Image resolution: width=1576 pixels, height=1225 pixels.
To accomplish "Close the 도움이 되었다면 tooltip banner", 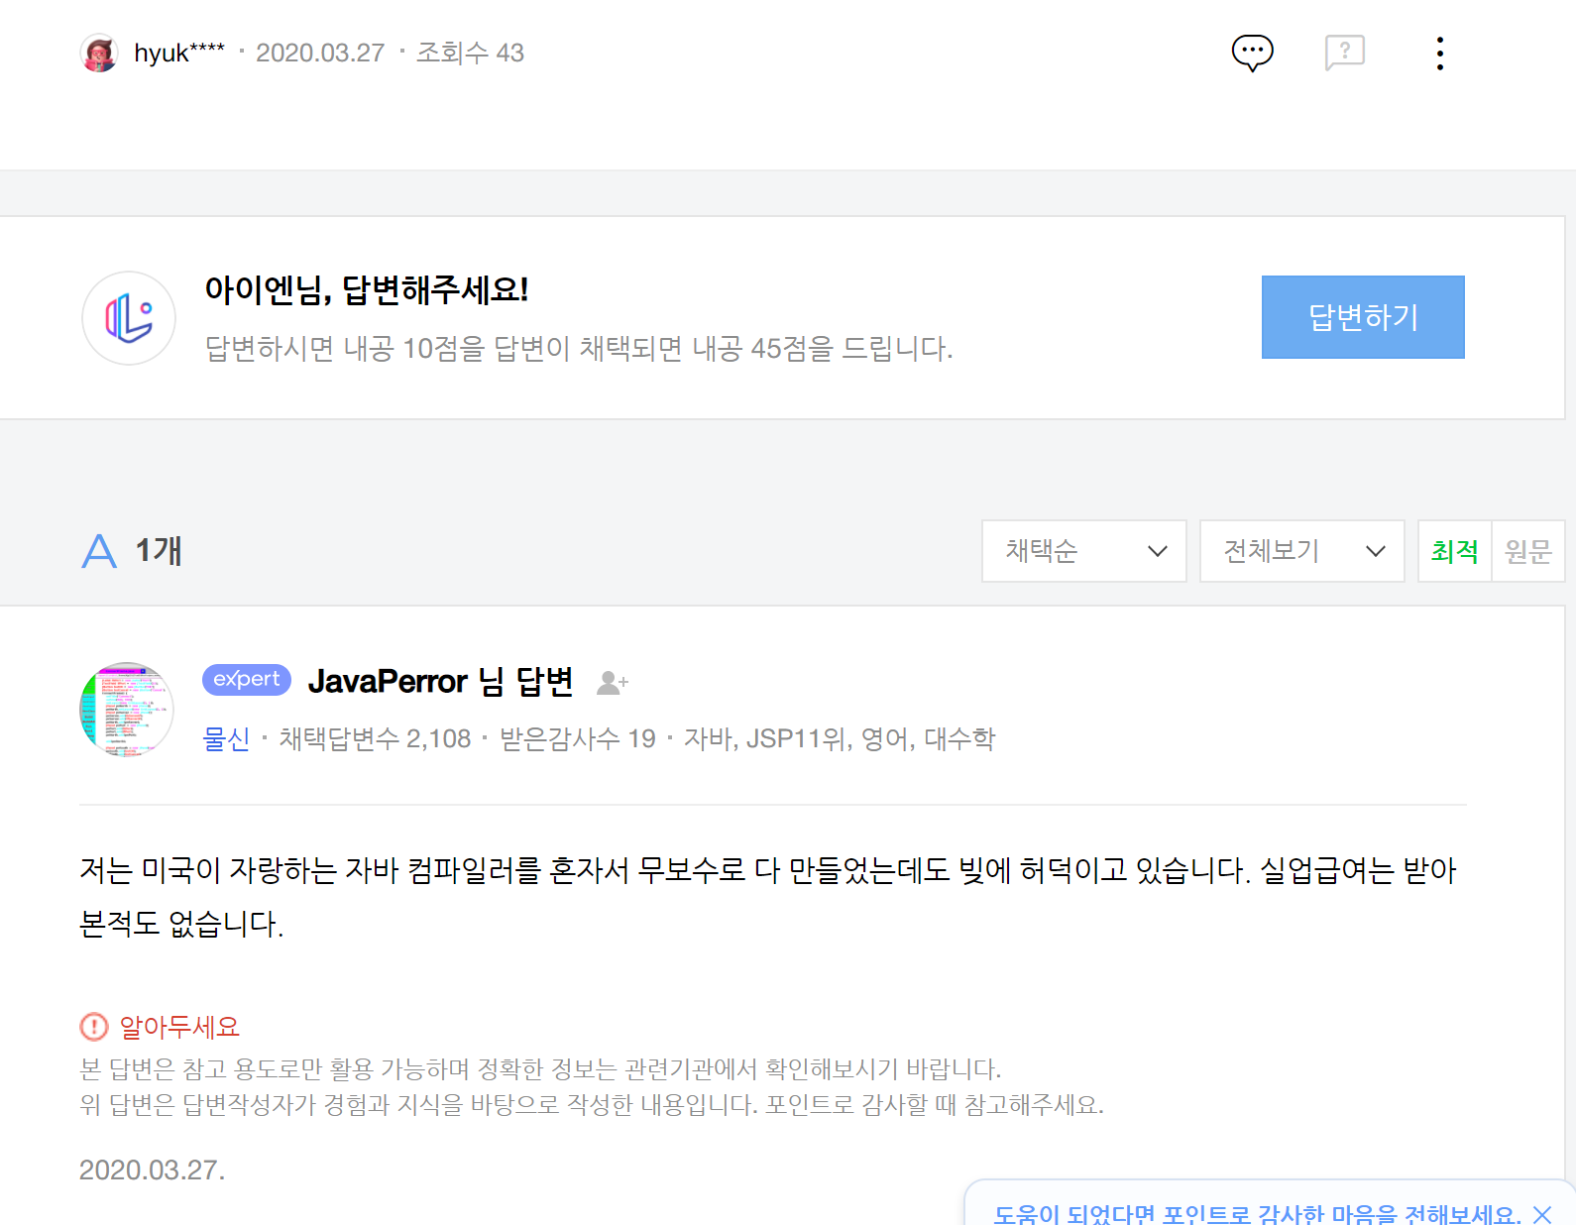I will tap(1542, 1214).
